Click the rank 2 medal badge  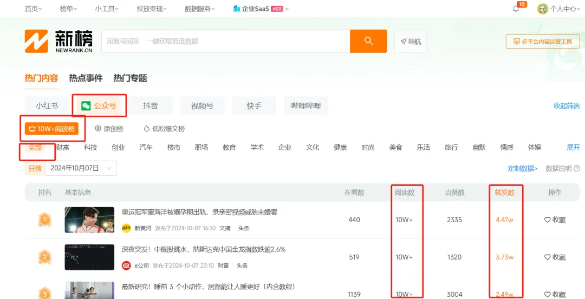44,257
